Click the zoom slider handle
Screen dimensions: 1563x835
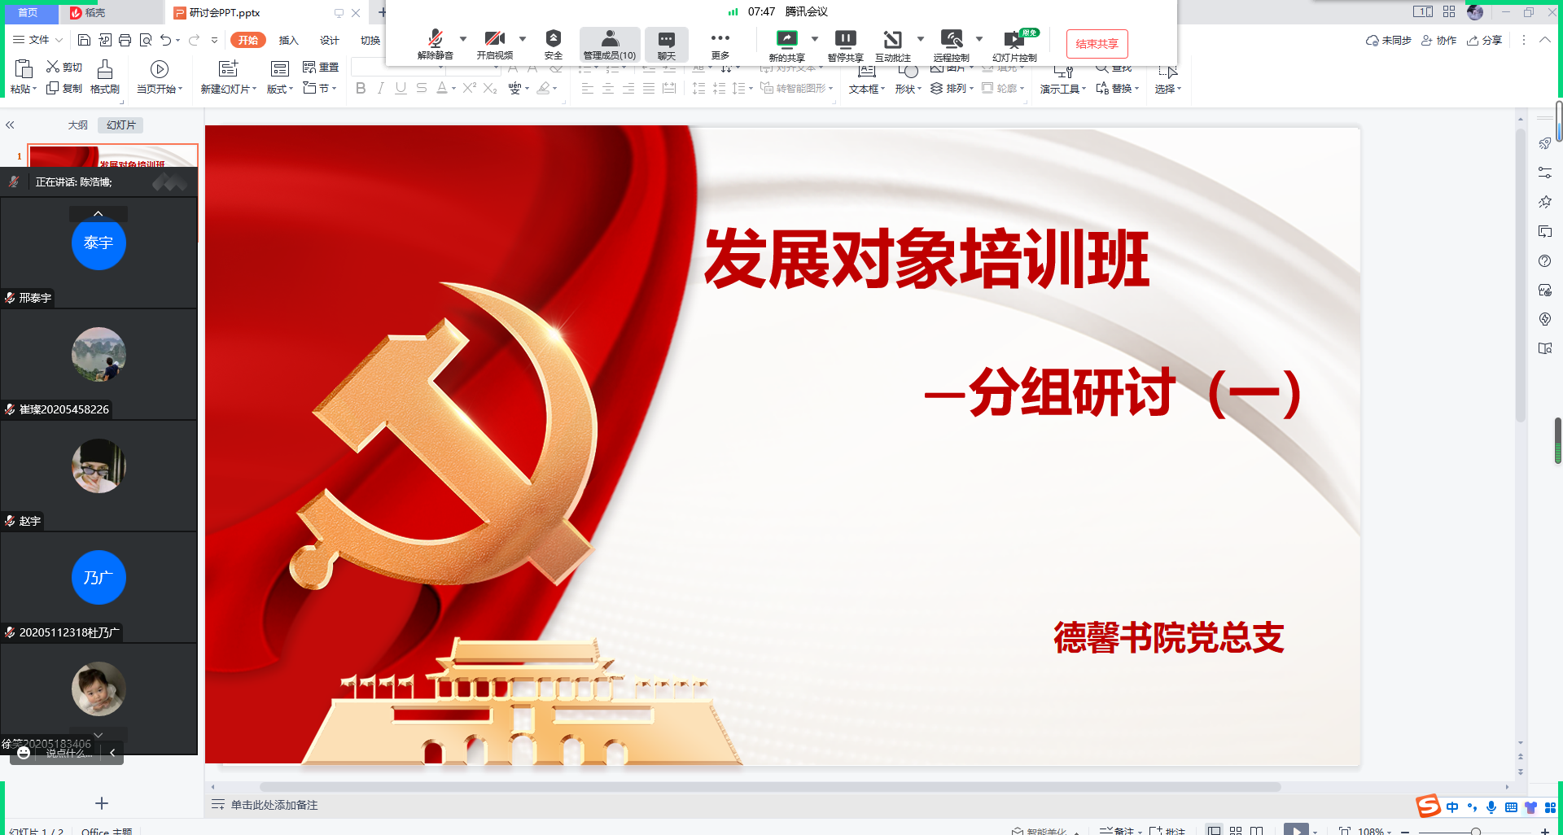tap(1475, 831)
